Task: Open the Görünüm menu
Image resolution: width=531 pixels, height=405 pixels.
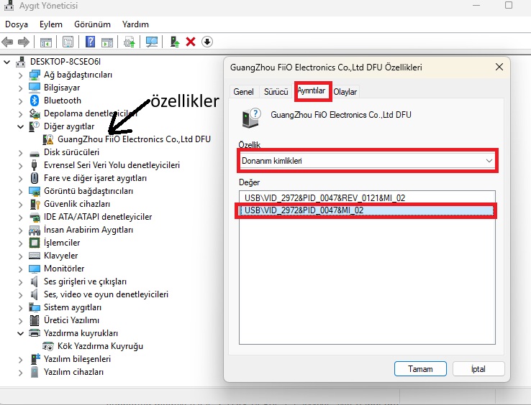Action: coord(92,24)
